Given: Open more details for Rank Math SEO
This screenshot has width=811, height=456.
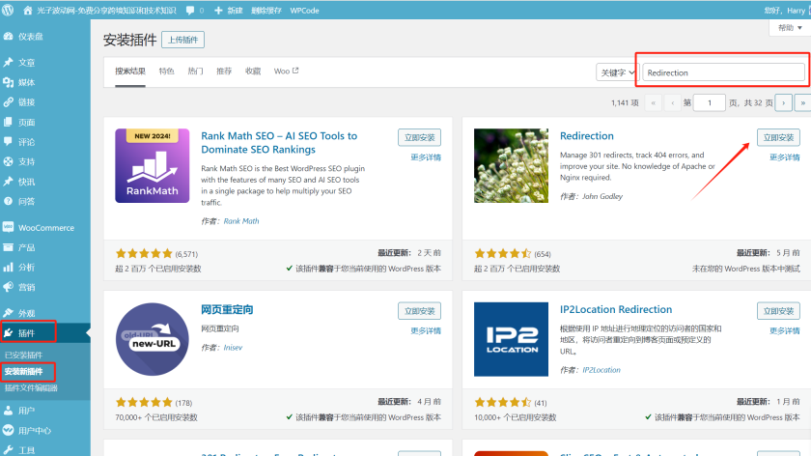Looking at the screenshot, I should pyautogui.click(x=426, y=157).
